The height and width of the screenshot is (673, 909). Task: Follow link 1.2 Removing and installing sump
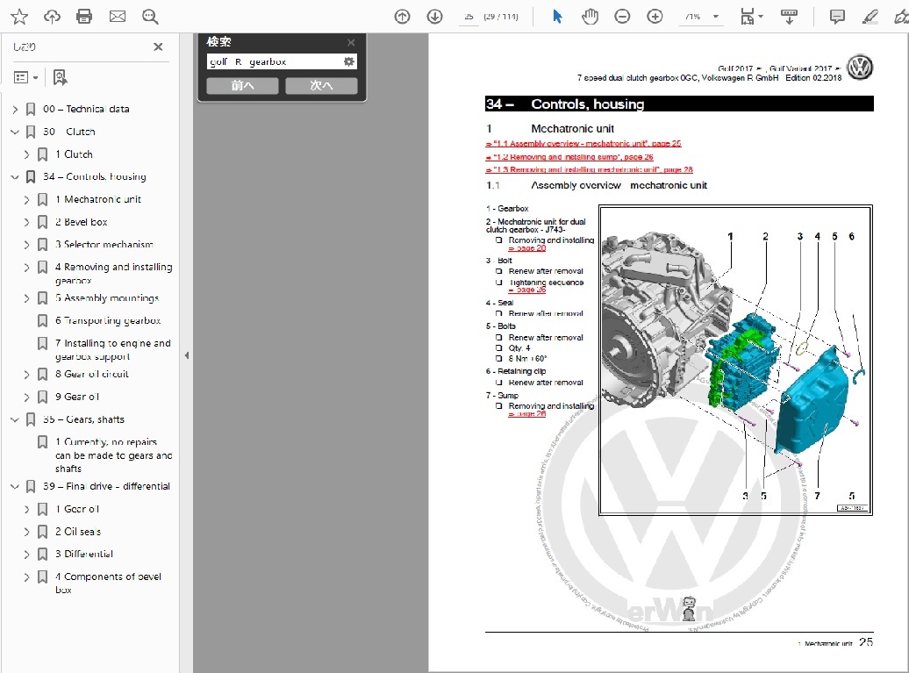pos(569,156)
